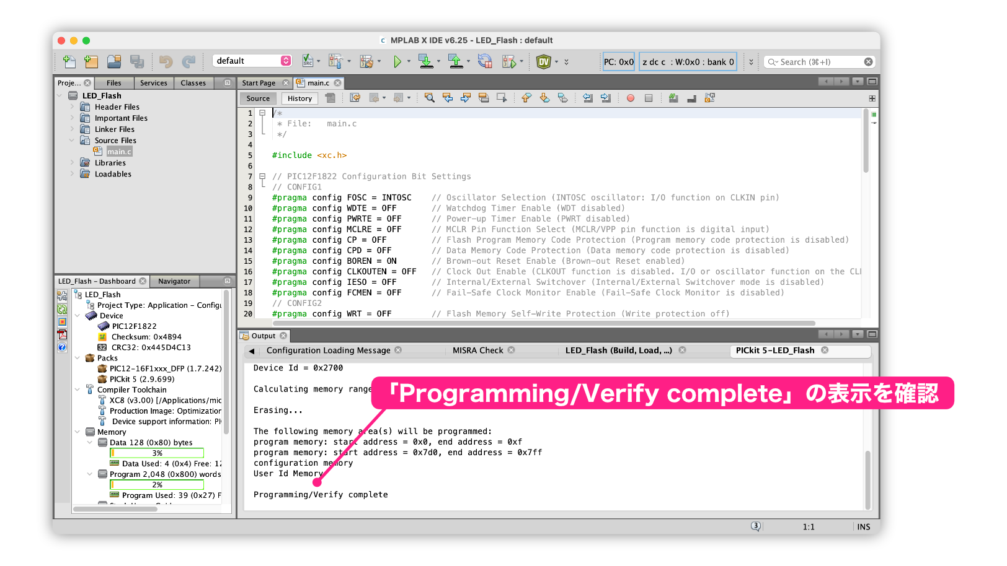1007x566 pixels.
Task: Click the New Project toolbar icon
Action: click(x=91, y=61)
